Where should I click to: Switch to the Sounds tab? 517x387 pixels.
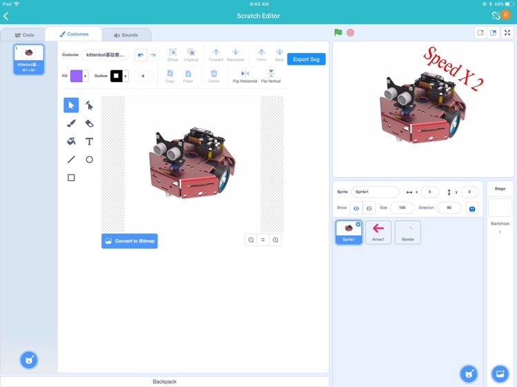(x=126, y=35)
